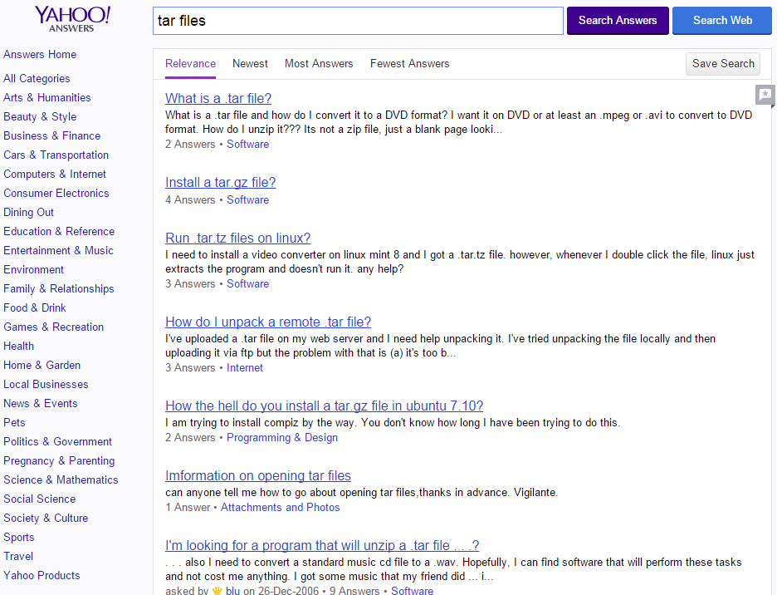The width and height of the screenshot is (777, 595).
Task: Select the Relevance tab
Action: point(190,64)
